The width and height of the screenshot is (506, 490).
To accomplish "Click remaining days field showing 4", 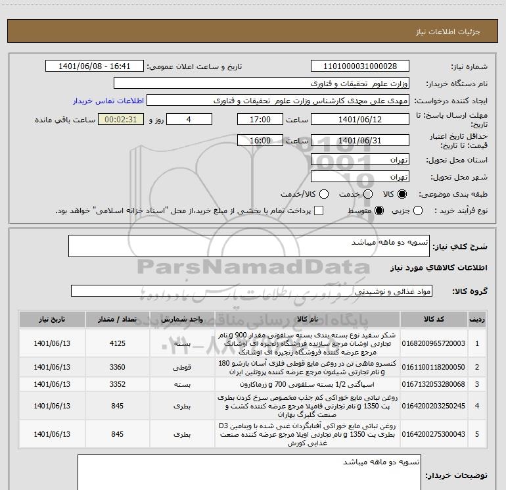I will click(189, 120).
